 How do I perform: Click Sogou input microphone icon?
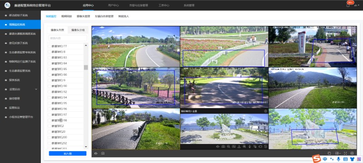pos(338,159)
